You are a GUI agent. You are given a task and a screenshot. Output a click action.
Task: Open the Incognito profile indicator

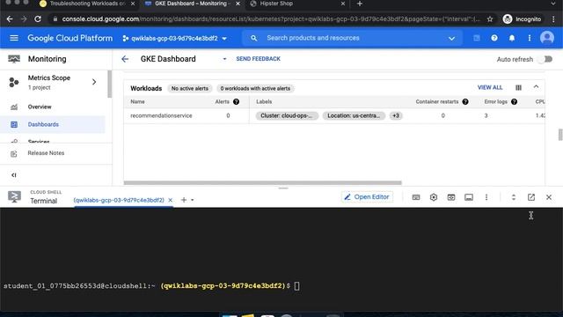(x=523, y=19)
